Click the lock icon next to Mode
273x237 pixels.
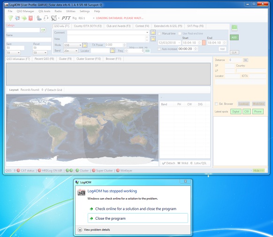[x=84, y=45]
